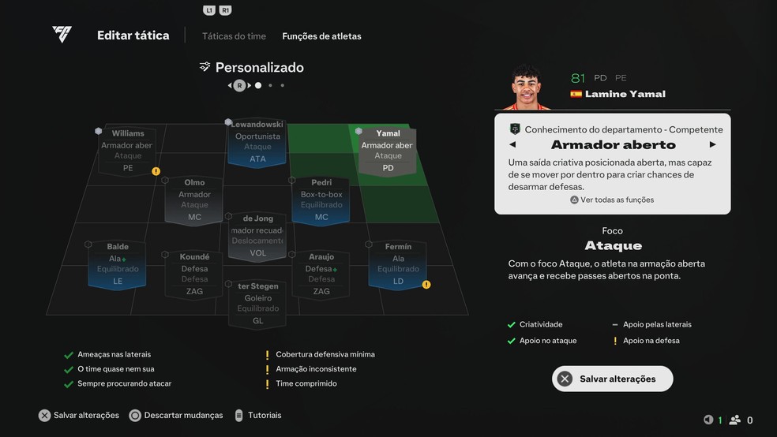Click hexagon badge on Williams card
This screenshot has width=777, height=437.
coord(98,131)
